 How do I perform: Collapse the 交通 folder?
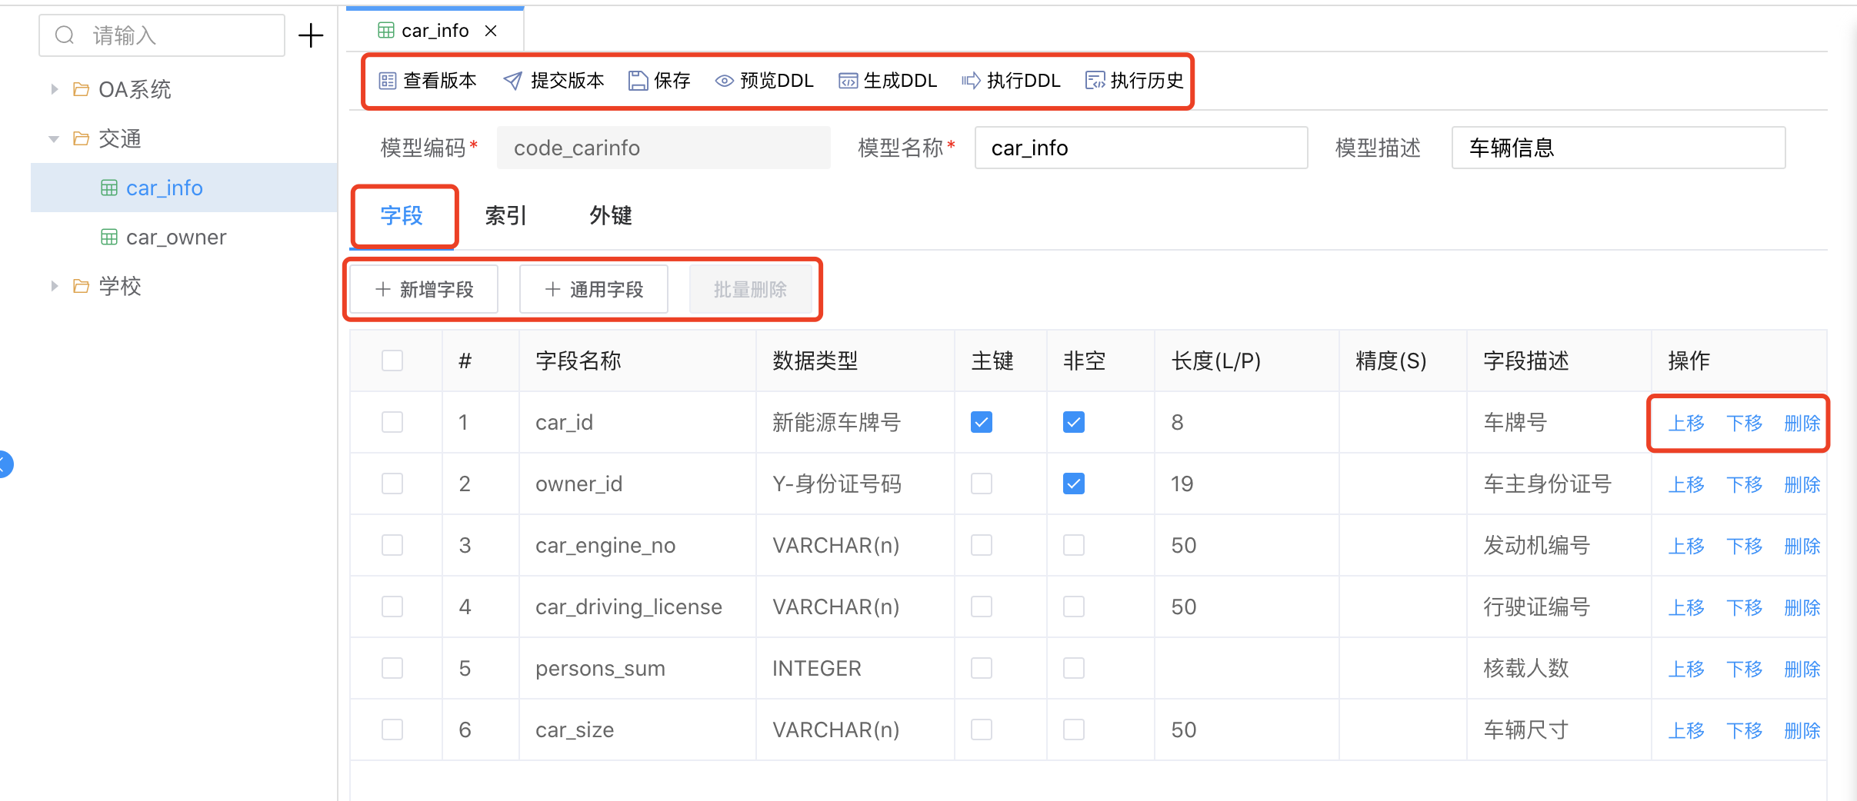(54, 139)
